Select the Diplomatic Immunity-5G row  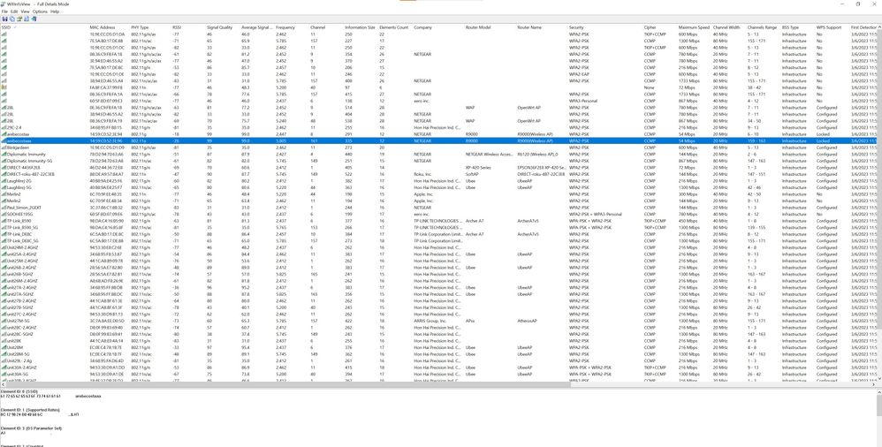438,161
